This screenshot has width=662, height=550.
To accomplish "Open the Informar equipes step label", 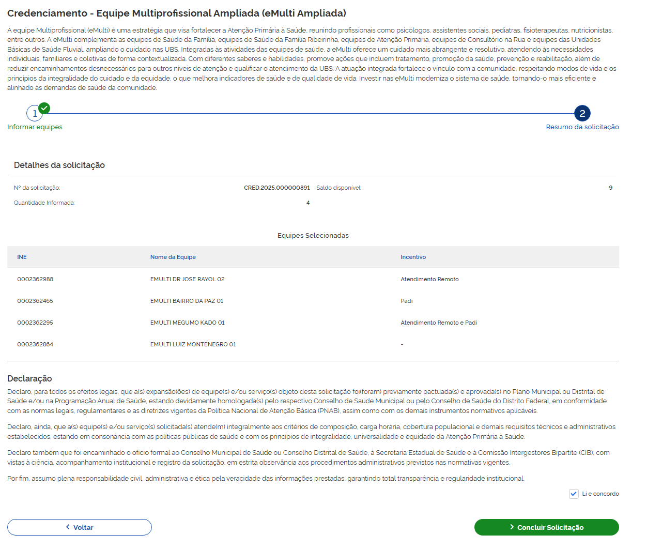I will (35, 127).
